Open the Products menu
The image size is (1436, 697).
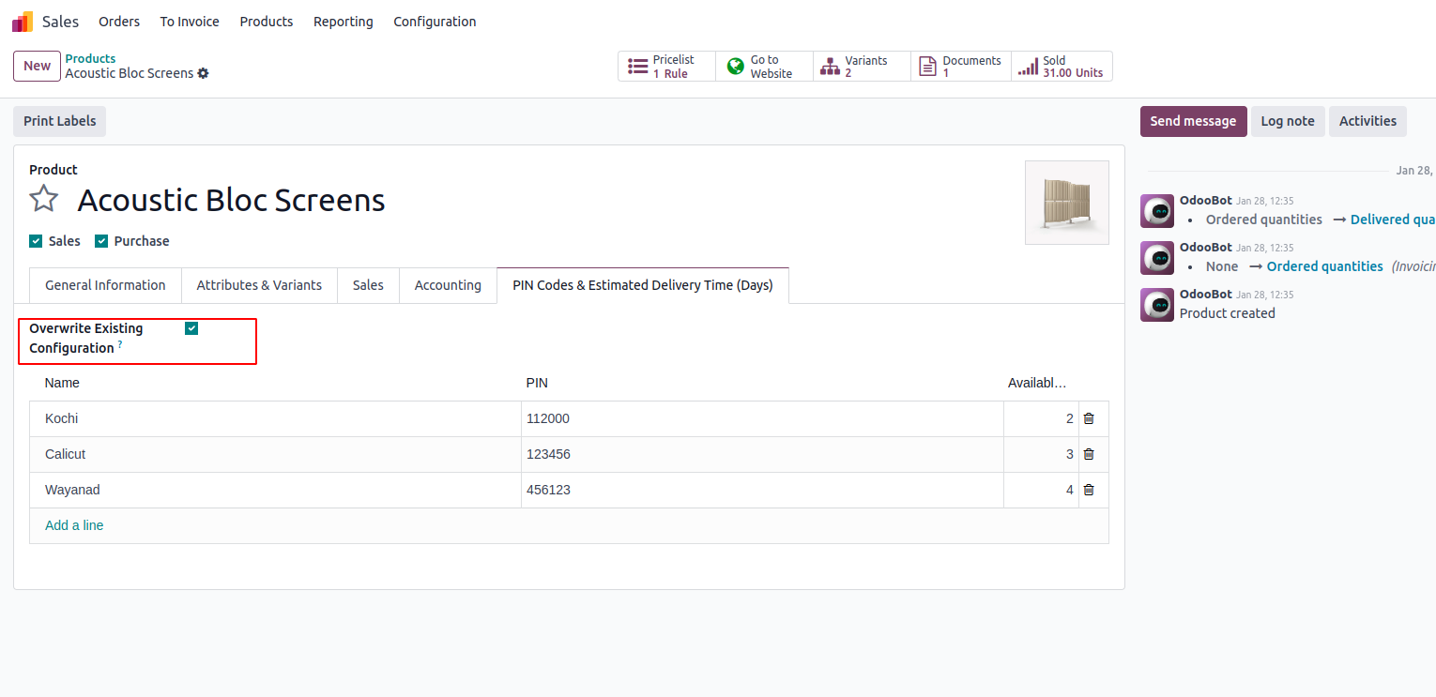click(267, 22)
